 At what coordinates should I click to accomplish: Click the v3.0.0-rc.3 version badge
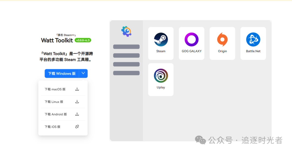click(83, 40)
